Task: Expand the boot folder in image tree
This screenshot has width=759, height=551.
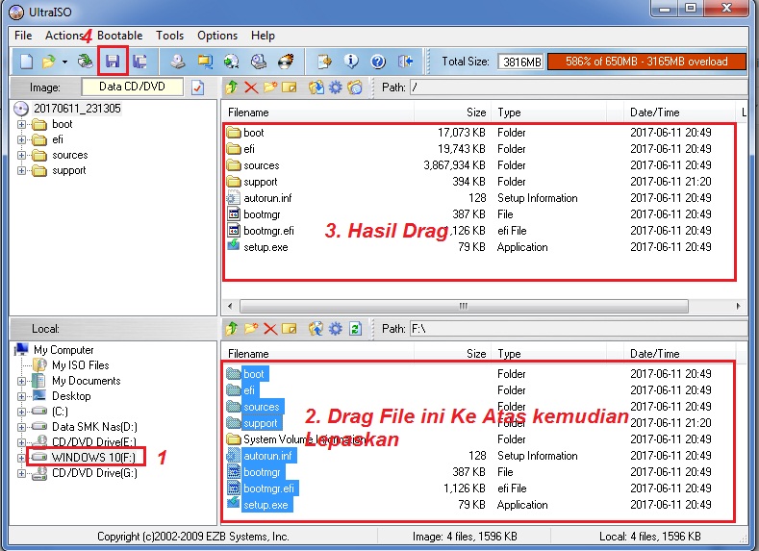Action: [x=21, y=124]
